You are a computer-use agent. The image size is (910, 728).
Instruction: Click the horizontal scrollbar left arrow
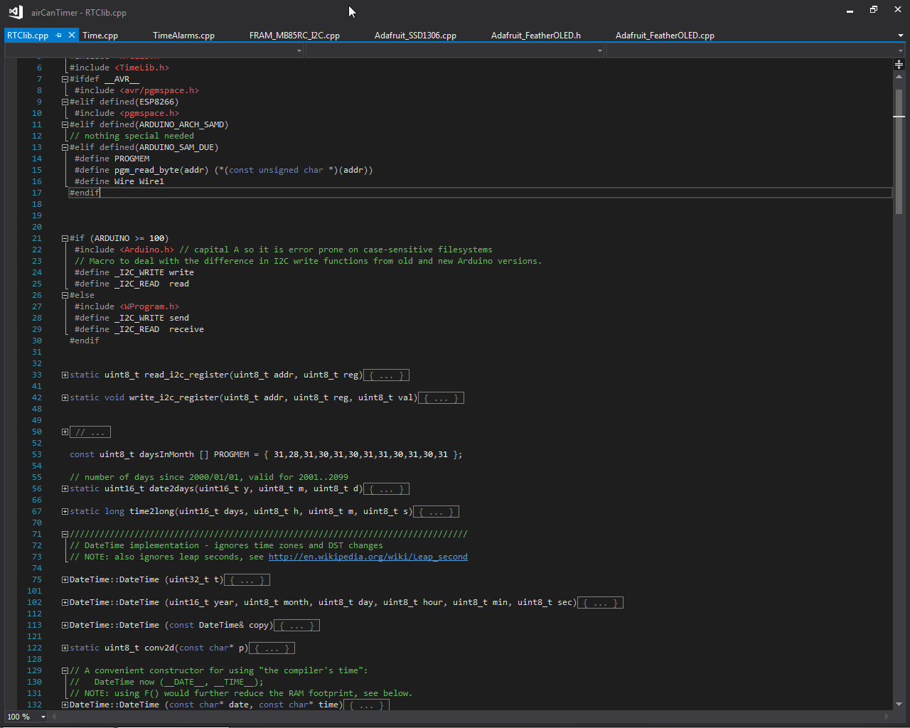(x=55, y=717)
